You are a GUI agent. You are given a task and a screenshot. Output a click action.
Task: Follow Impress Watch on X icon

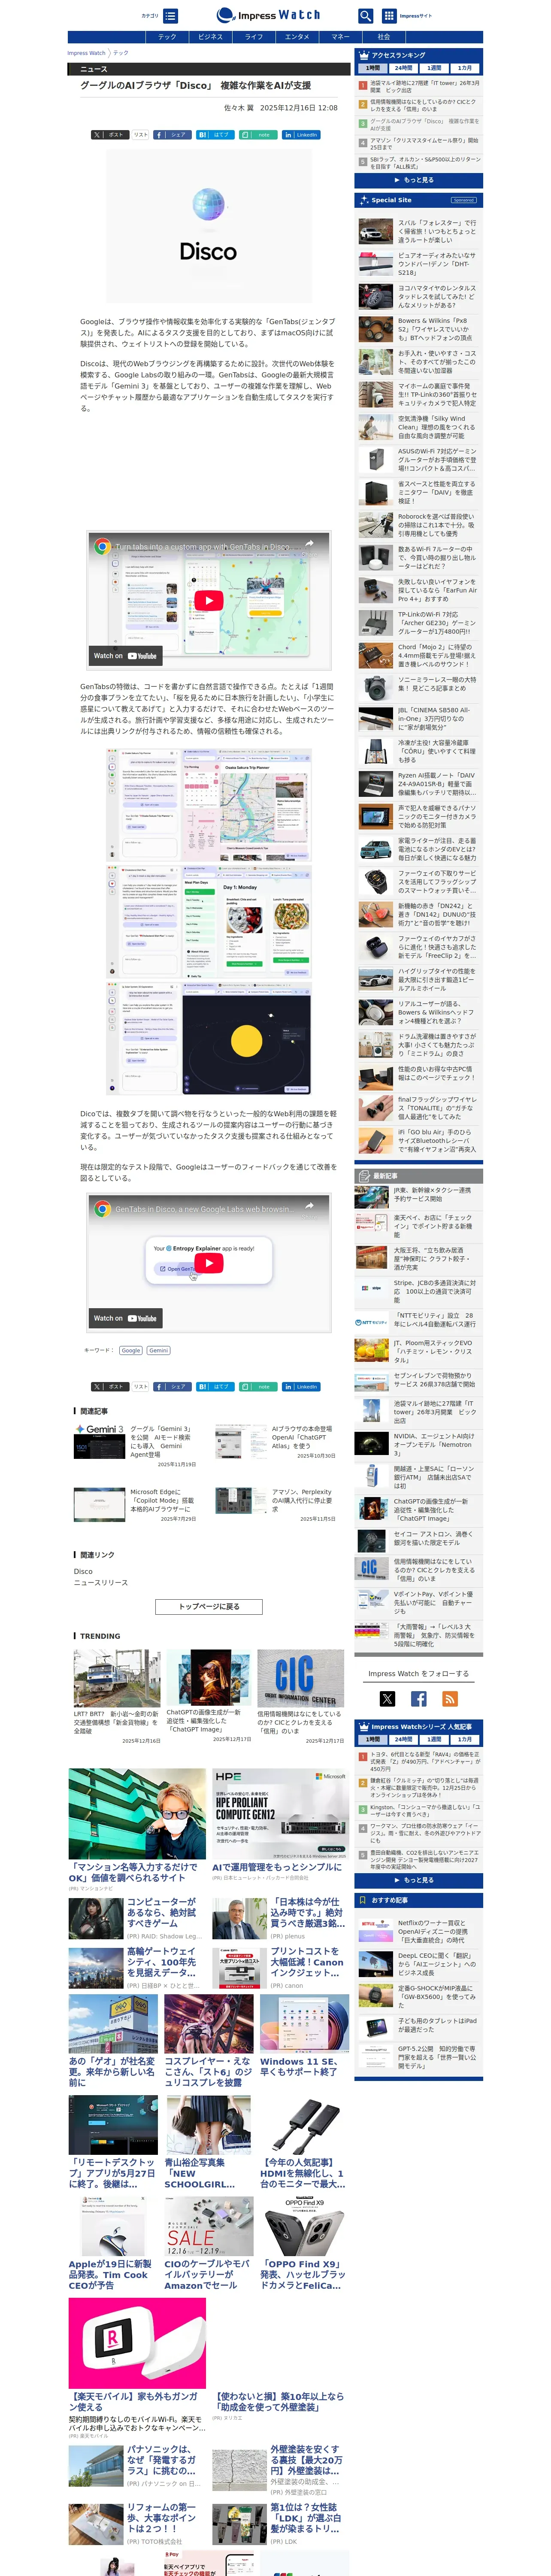coord(387,1698)
